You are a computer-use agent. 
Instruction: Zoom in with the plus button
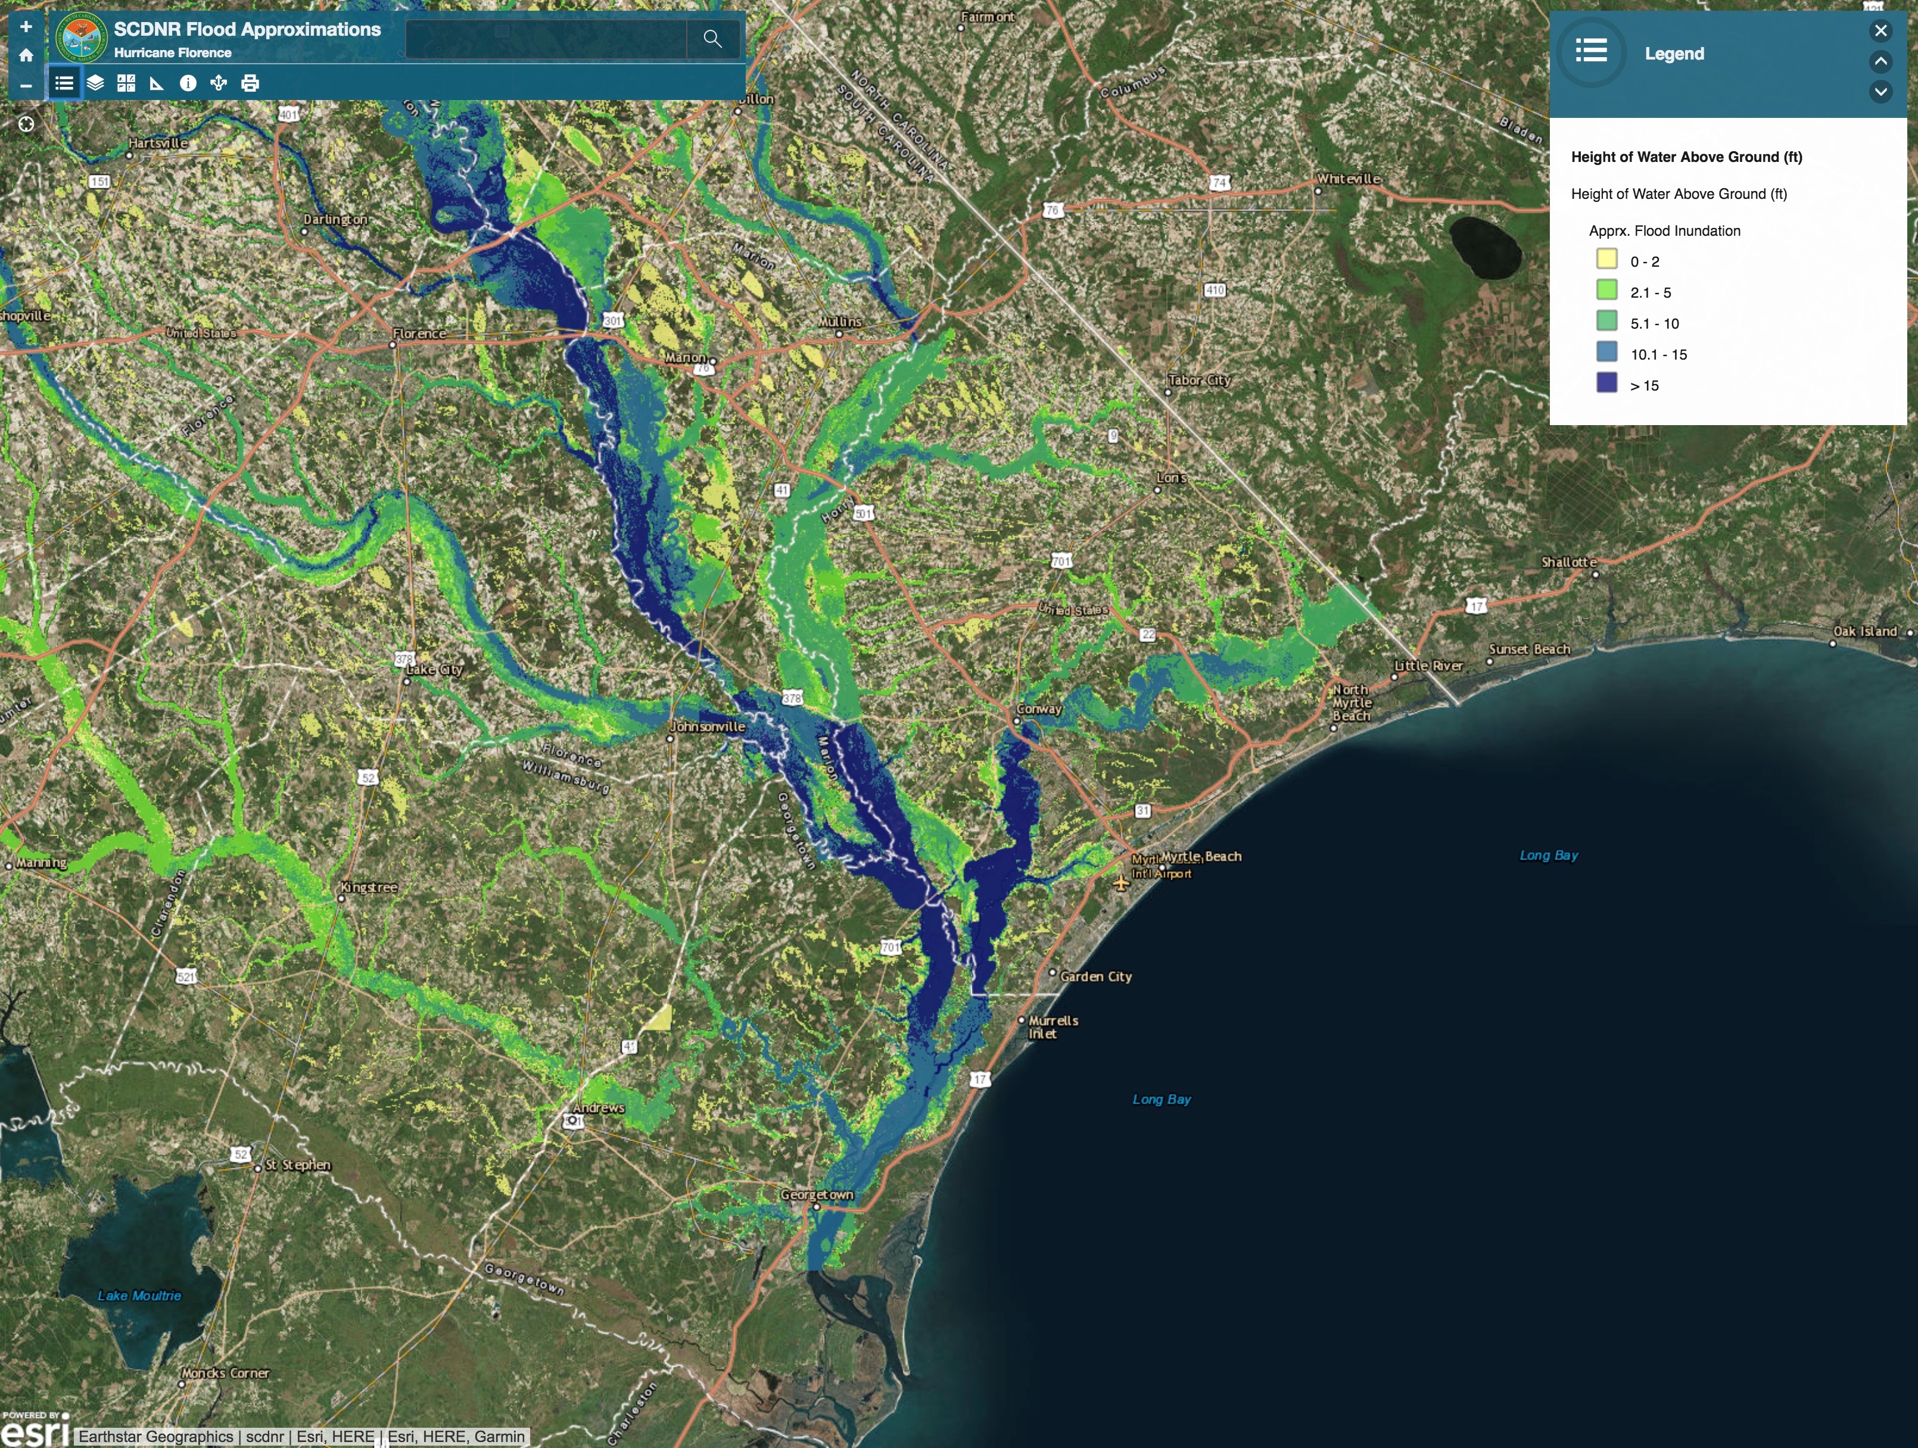click(x=26, y=27)
